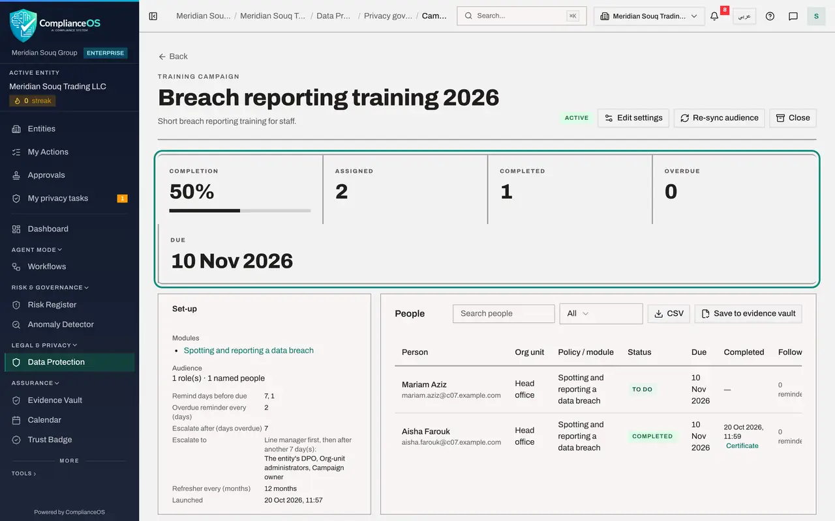Open Aisha Farouk's Certificate link
Screen dimensions: 835x521
pyautogui.click(x=742, y=446)
